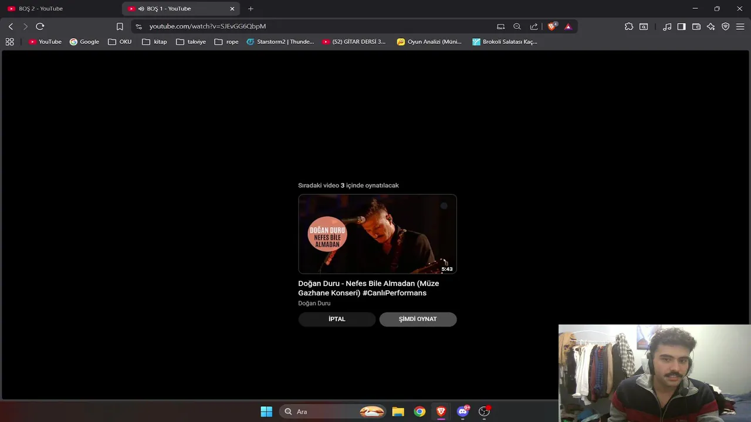751x422 pixels.
Task: Bookmark this page with the bookmark icon
Action: click(120, 26)
